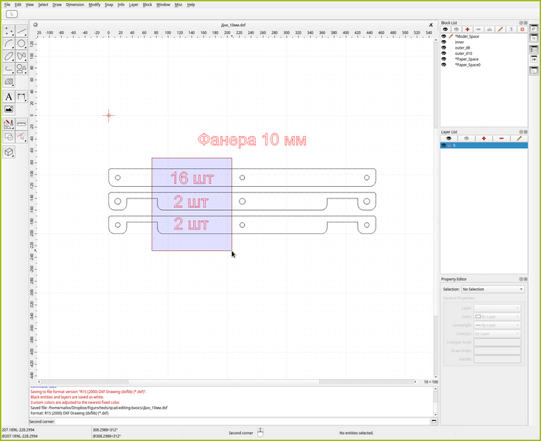This screenshot has width=541, height=441.
Task: Choose the Circle drawing tool
Action: [x=22, y=44]
